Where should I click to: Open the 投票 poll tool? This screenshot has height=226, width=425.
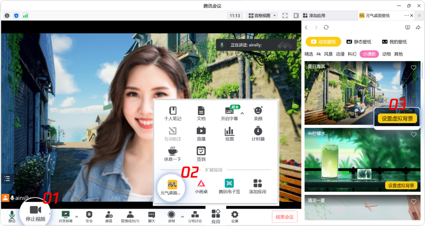[x=229, y=134]
